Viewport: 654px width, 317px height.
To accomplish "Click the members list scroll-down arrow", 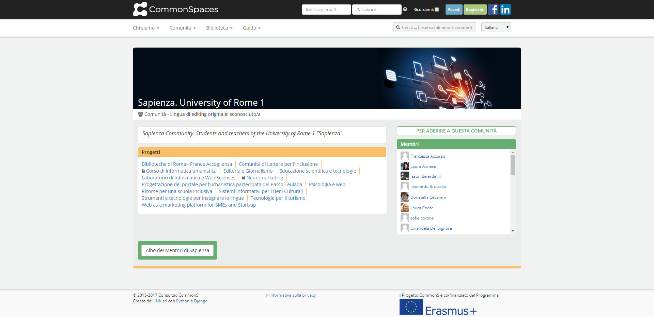I will 513,231.
